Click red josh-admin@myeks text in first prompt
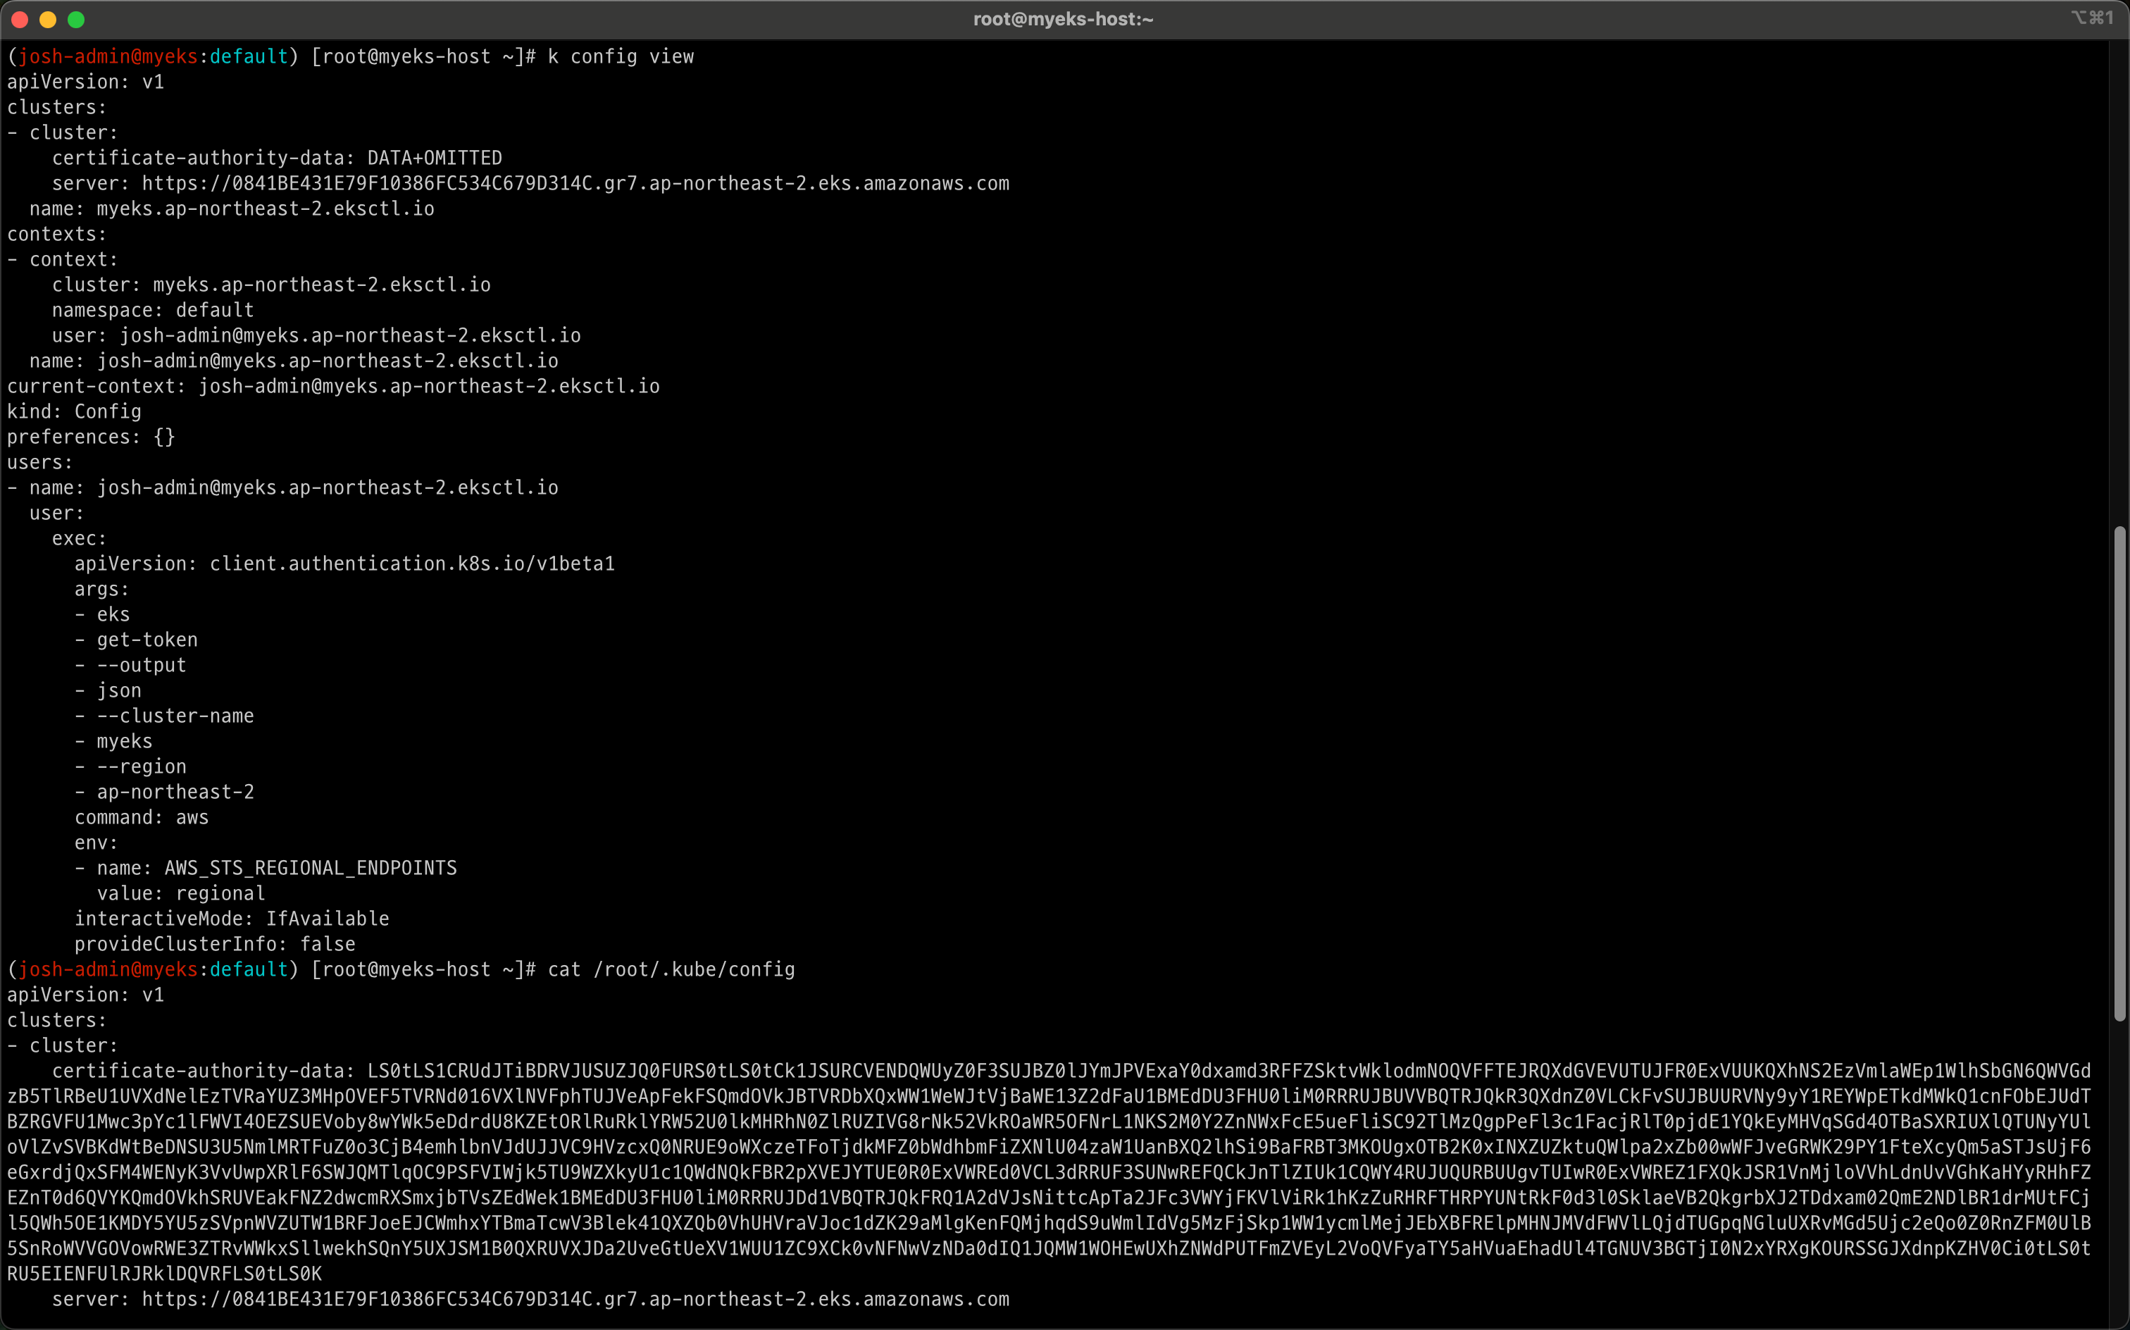 click(x=107, y=57)
